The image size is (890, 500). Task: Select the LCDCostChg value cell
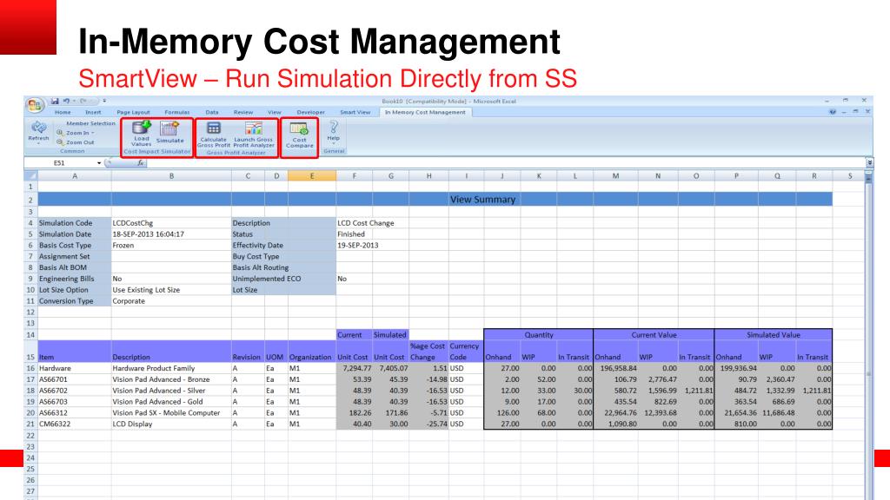171,223
